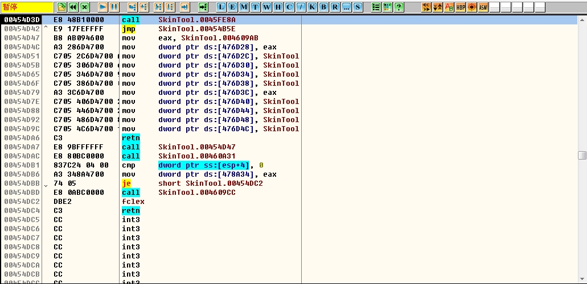Viewport: 587px width, 284px height.
Task: Run the program with the play icon
Action: (x=103, y=7)
